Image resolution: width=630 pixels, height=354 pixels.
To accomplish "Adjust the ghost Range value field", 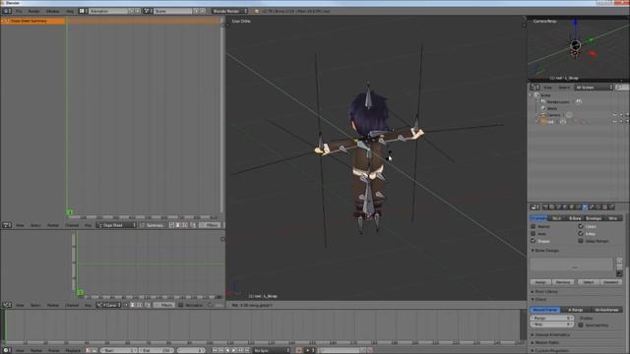I will pyautogui.click(x=552, y=318).
